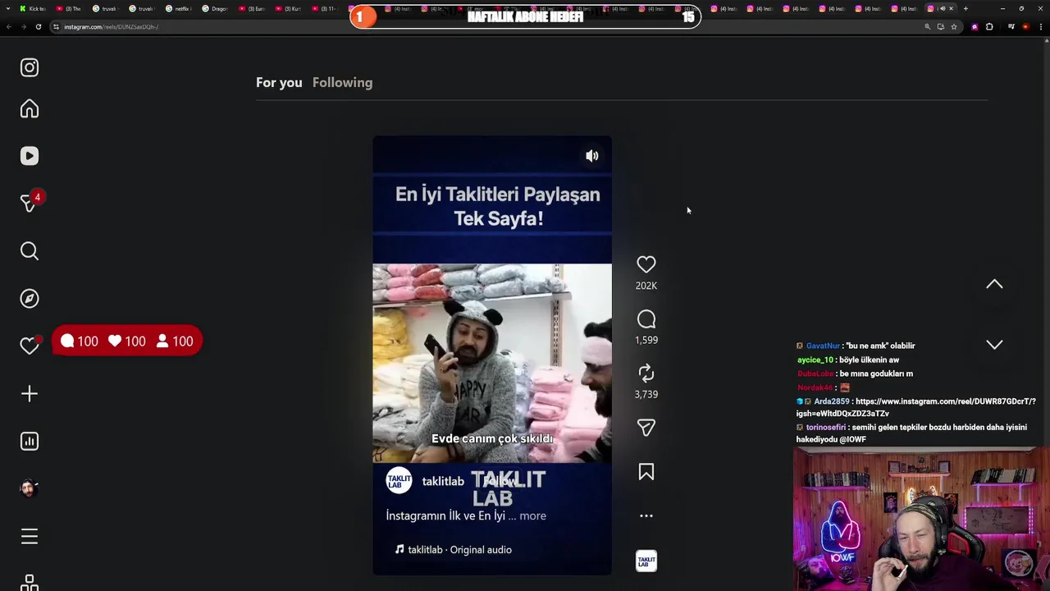Open Explore compass icon
This screenshot has height=591, width=1050.
pyautogui.click(x=30, y=299)
